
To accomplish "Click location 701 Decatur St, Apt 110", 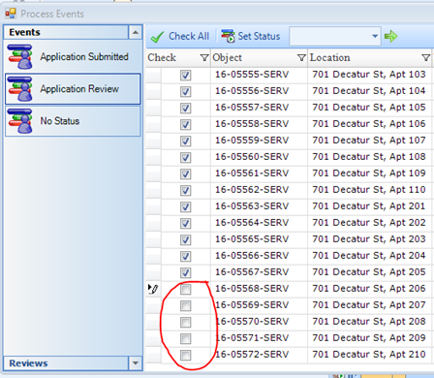I will [x=369, y=190].
